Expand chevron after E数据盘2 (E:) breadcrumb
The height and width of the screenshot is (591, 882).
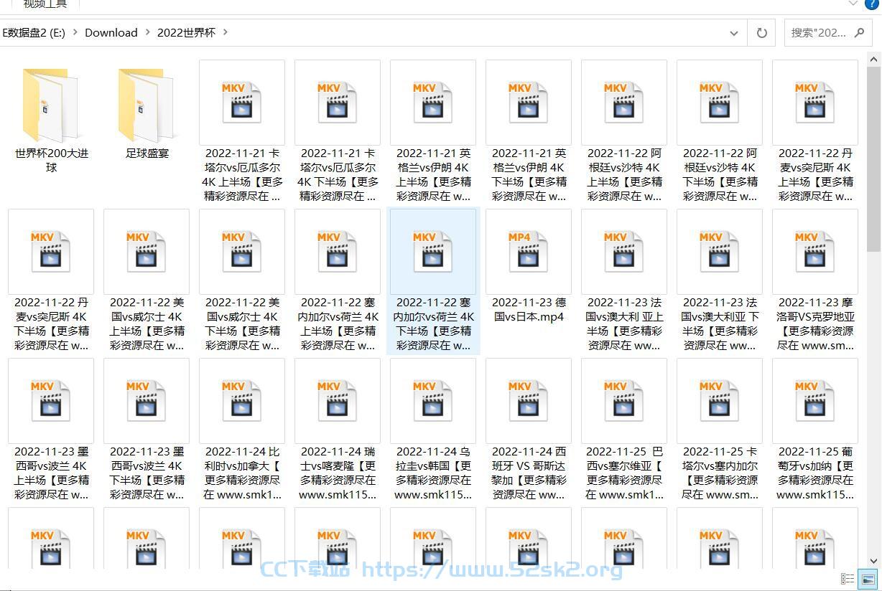(x=75, y=32)
